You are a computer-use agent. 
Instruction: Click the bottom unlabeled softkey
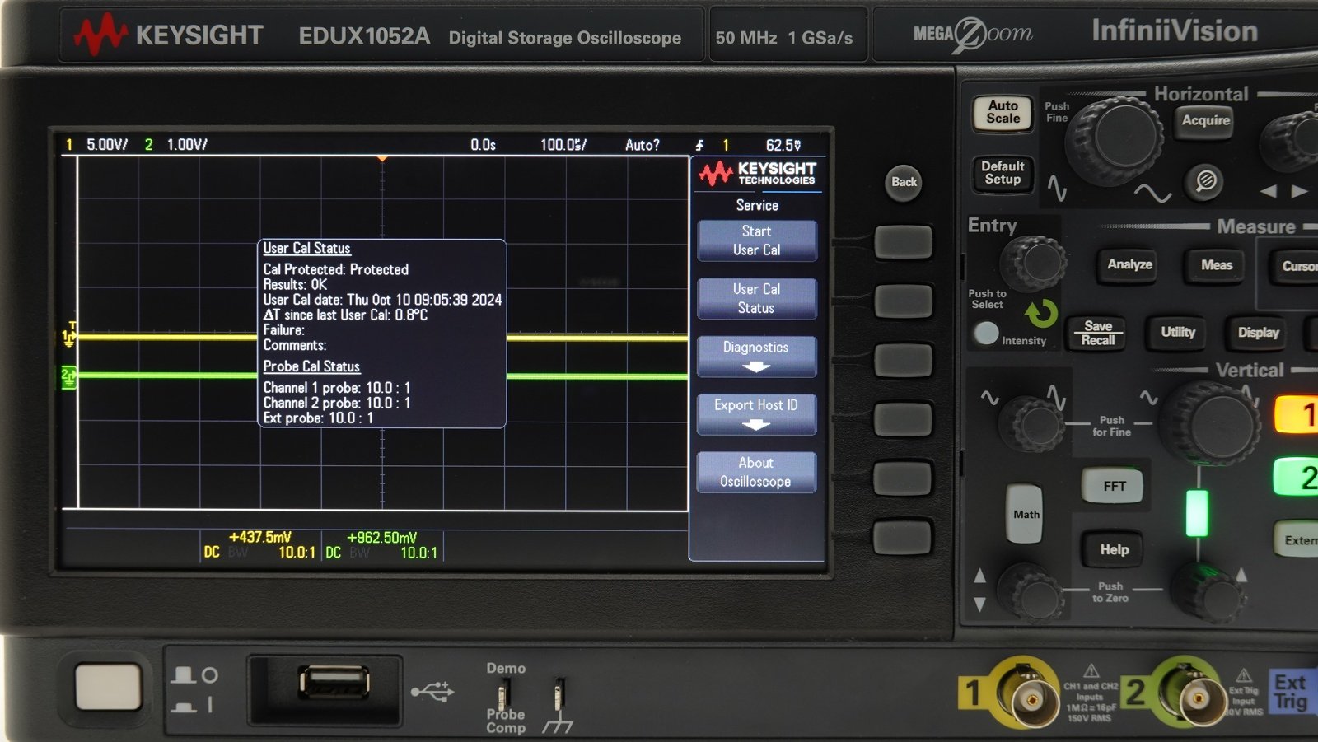coord(903,537)
